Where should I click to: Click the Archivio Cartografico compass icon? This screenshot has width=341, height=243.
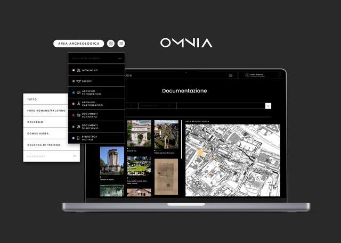click(x=79, y=104)
